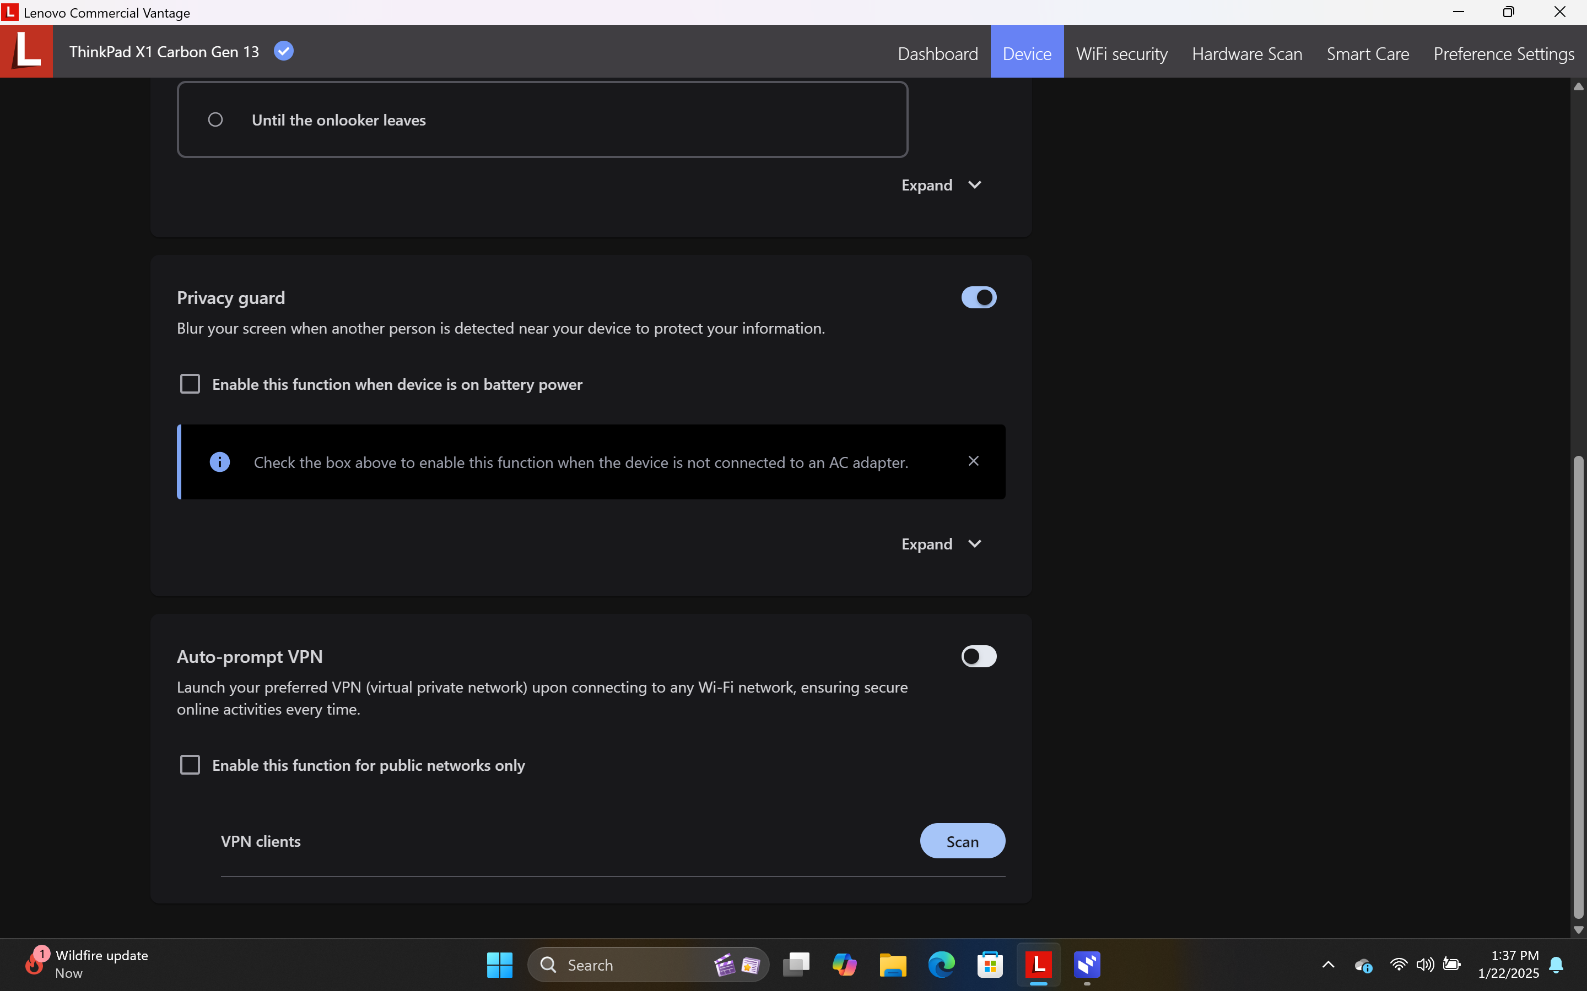Click the 'VPN clients' label
1587x991 pixels.
[x=260, y=842]
